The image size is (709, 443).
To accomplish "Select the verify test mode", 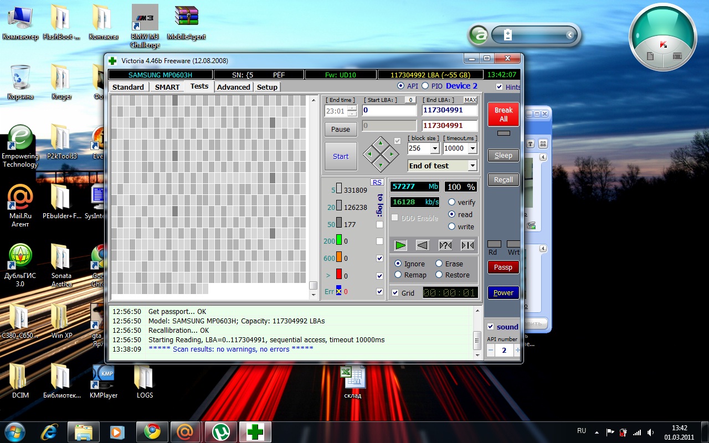I will pos(452,202).
